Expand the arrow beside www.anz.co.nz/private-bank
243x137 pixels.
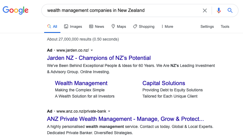(109, 111)
